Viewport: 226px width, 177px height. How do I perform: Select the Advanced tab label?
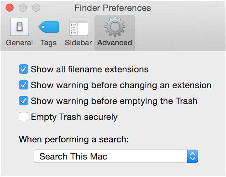(115, 43)
